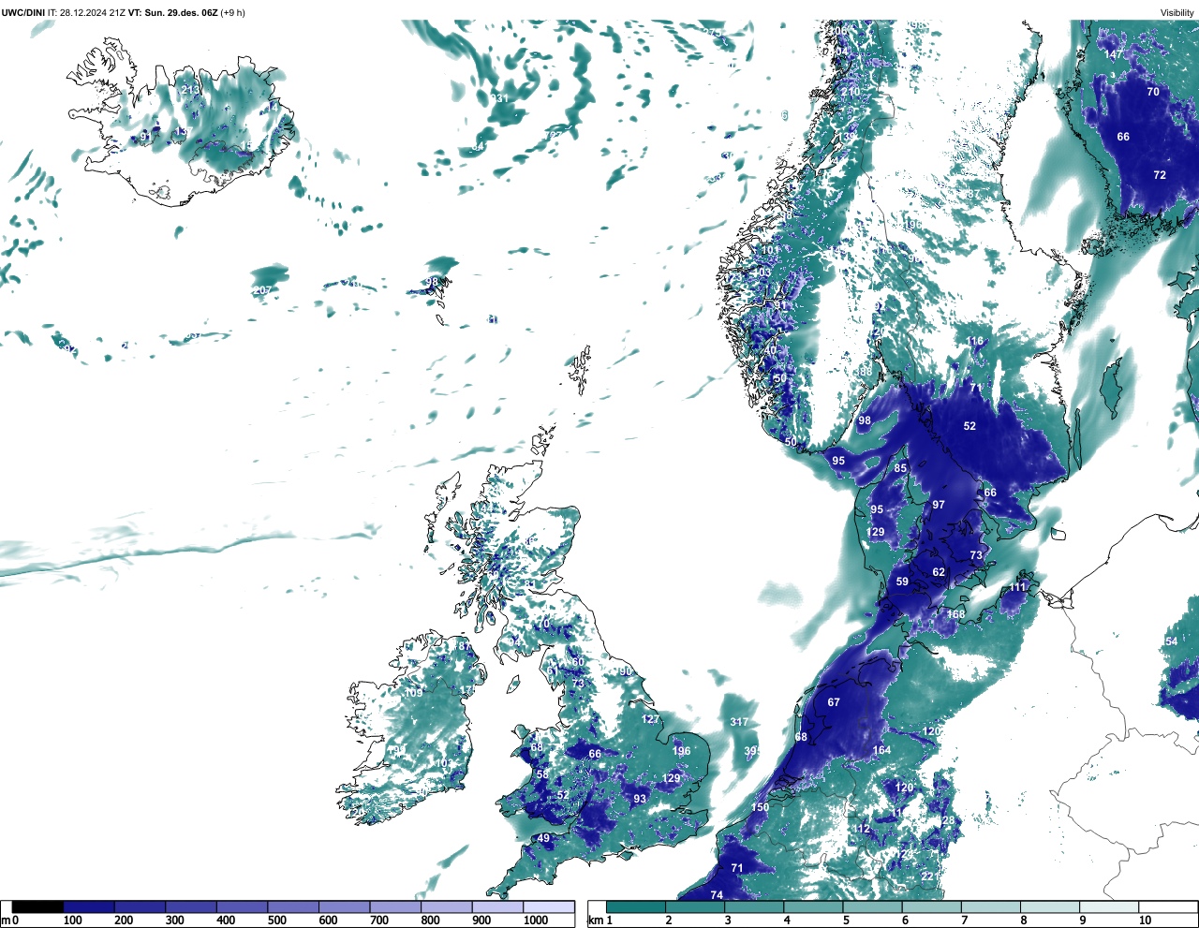This screenshot has width=1199, height=928.
Task: Click the "500" tick of meter legend
Action: [x=276, y=921]
